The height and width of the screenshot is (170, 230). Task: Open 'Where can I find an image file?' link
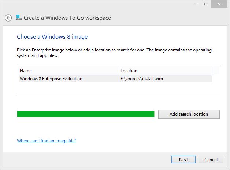pos(47,141)
